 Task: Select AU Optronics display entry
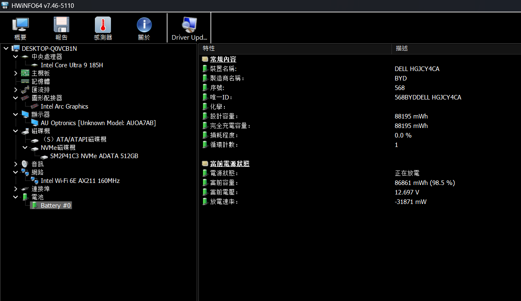98,123
